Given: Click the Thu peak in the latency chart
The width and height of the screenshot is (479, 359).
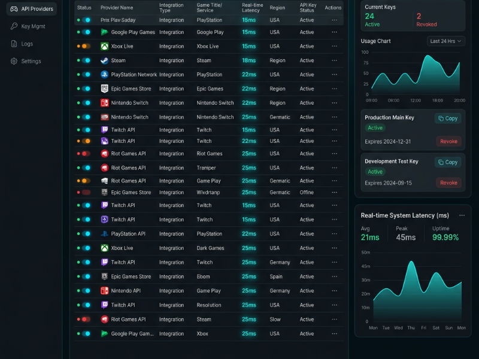Looking at the screenshot, I should [411, 261].
